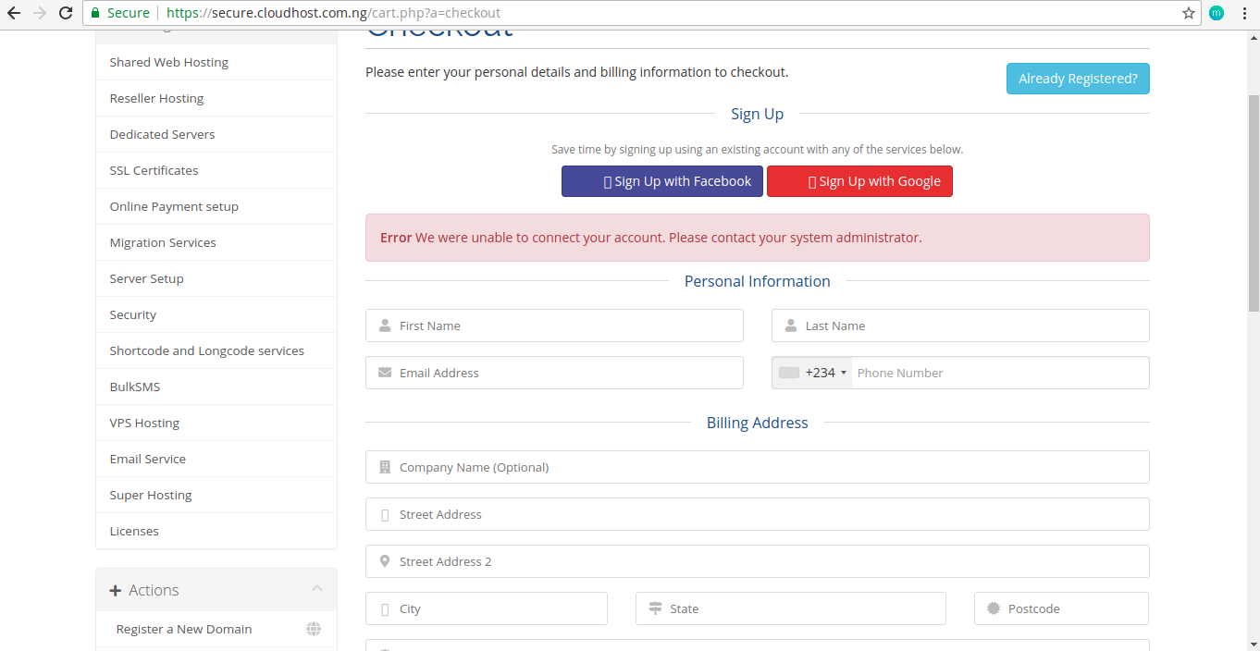Open Shortcode and Longcode services
The image size is (1260, 651).
click(x=216, y=350)
